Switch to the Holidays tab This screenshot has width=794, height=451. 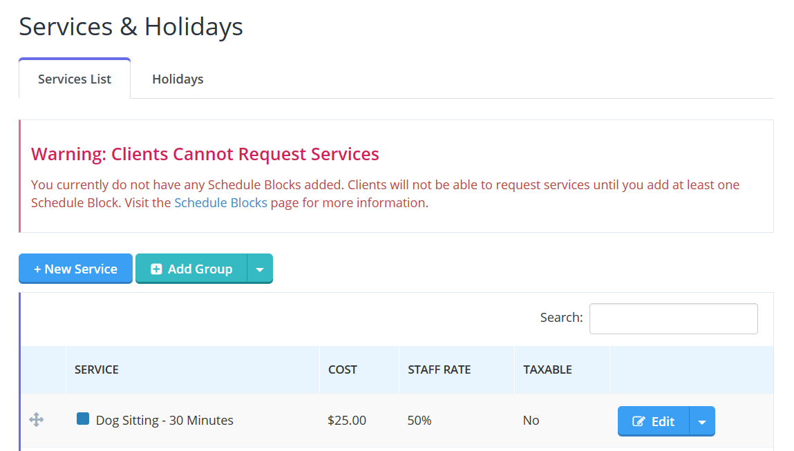[178, 79]
